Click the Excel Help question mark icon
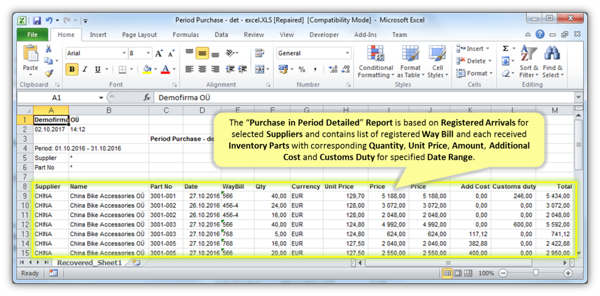600x296 pixels. pos(540,34)
